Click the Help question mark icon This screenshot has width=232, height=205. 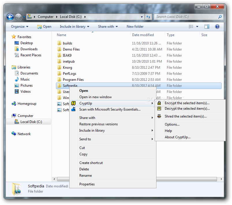217,27
